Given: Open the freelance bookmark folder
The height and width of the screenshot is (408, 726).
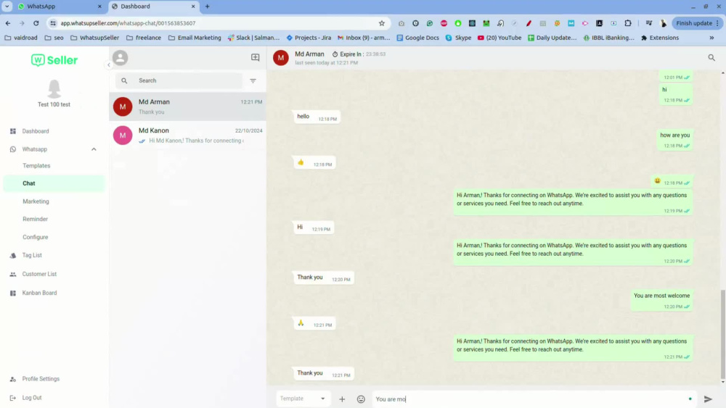Looking at the screenshot, I should point(144,38).
